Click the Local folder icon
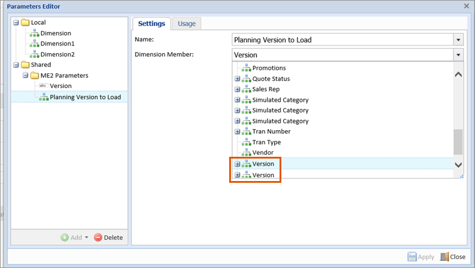The image size is (475, 268). pos(25,22)
